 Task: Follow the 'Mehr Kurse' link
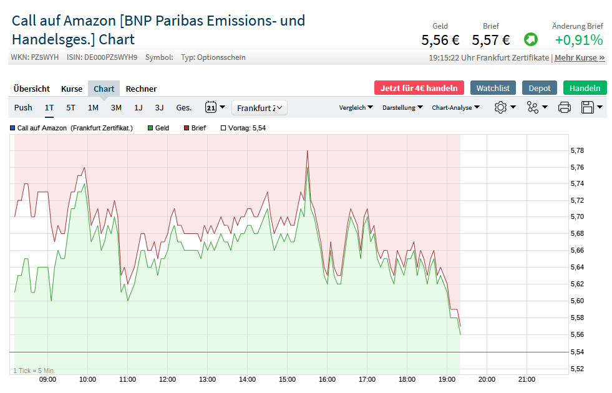pyautogui.click(x=580, y=57)
